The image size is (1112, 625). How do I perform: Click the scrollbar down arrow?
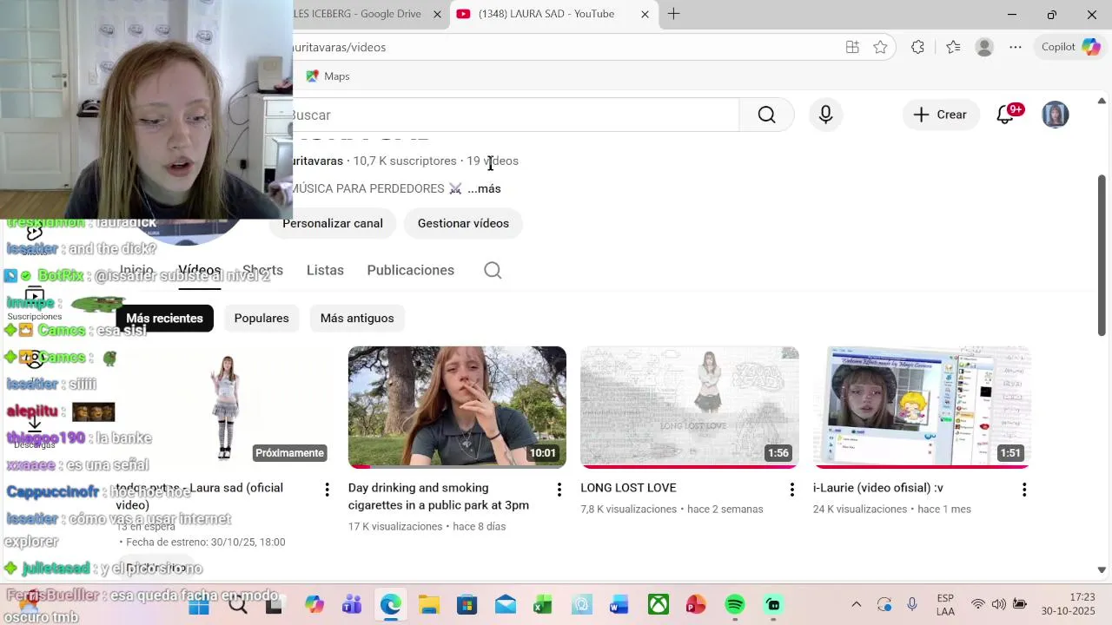click(1102, 570)
